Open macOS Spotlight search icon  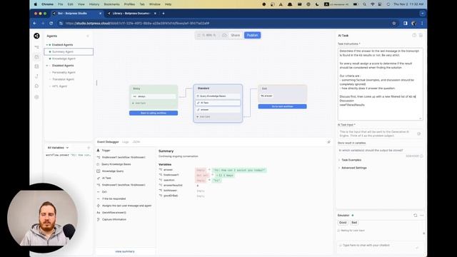(364, 4)
